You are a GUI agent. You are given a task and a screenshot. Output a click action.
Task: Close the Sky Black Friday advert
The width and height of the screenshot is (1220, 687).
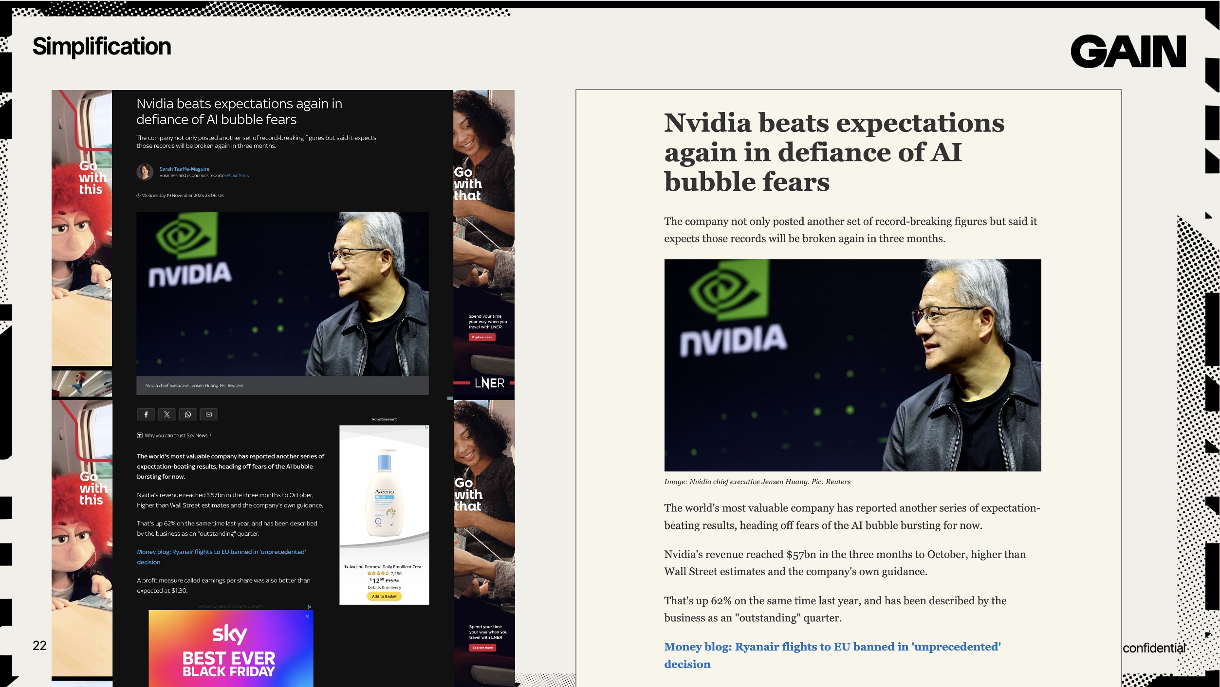click(307, 616)
